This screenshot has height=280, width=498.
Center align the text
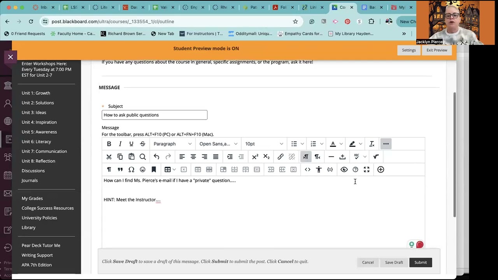point(193,157)
